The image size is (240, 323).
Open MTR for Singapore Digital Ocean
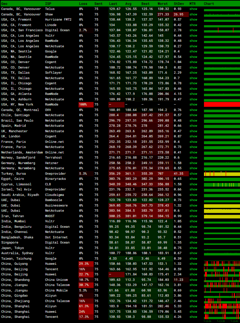[193, 243]
